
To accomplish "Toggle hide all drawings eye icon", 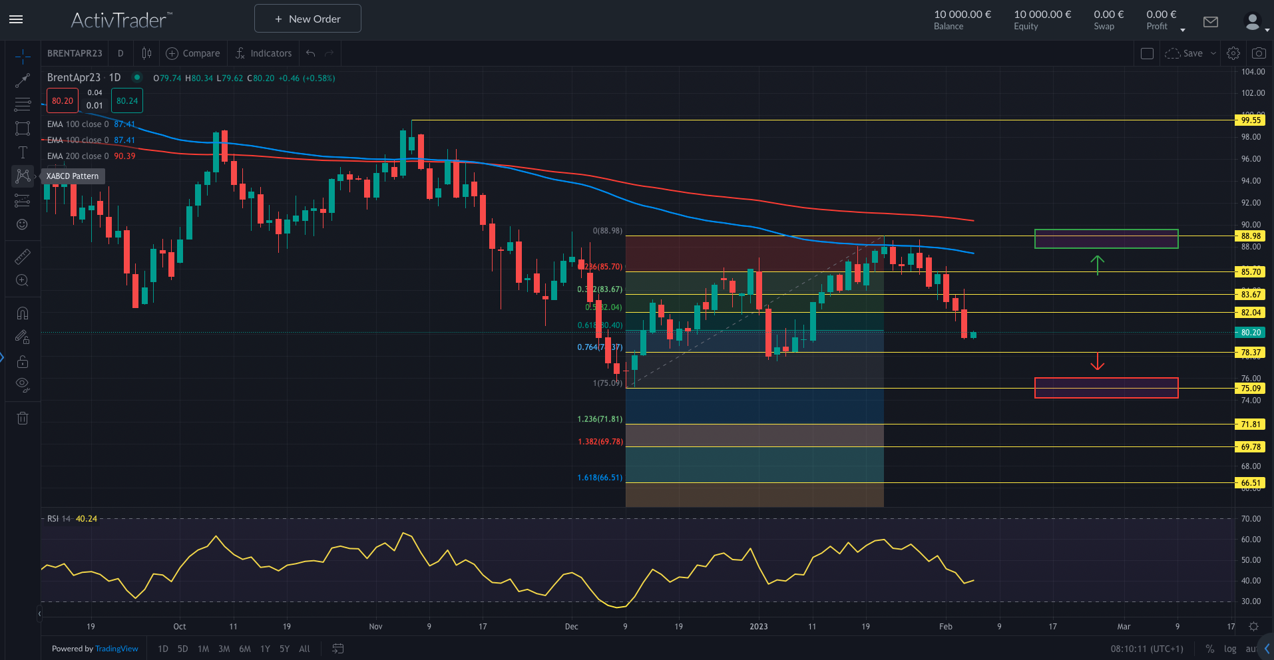I will tap(23, 384).
